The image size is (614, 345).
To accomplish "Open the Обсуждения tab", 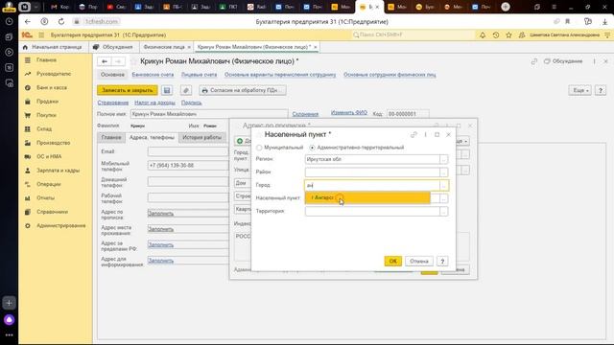I will point(113,47).
